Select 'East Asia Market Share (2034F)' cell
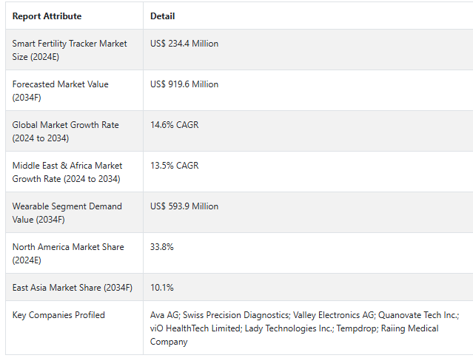This screenshot has height=358, width=473. pyautogui.click(x=72, y=288)
